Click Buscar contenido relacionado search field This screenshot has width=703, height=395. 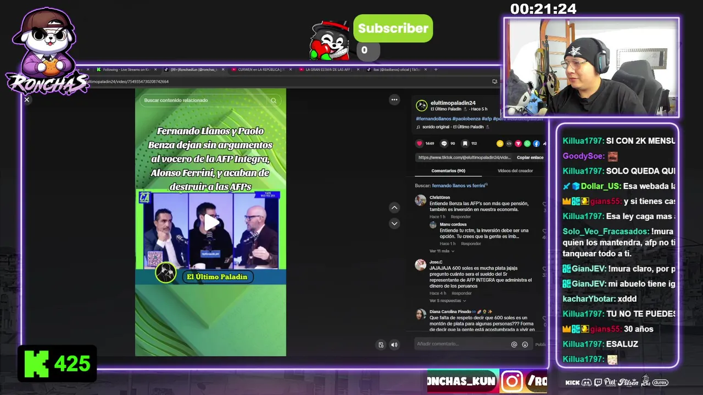pyautogui.click(x=210, y=100)
